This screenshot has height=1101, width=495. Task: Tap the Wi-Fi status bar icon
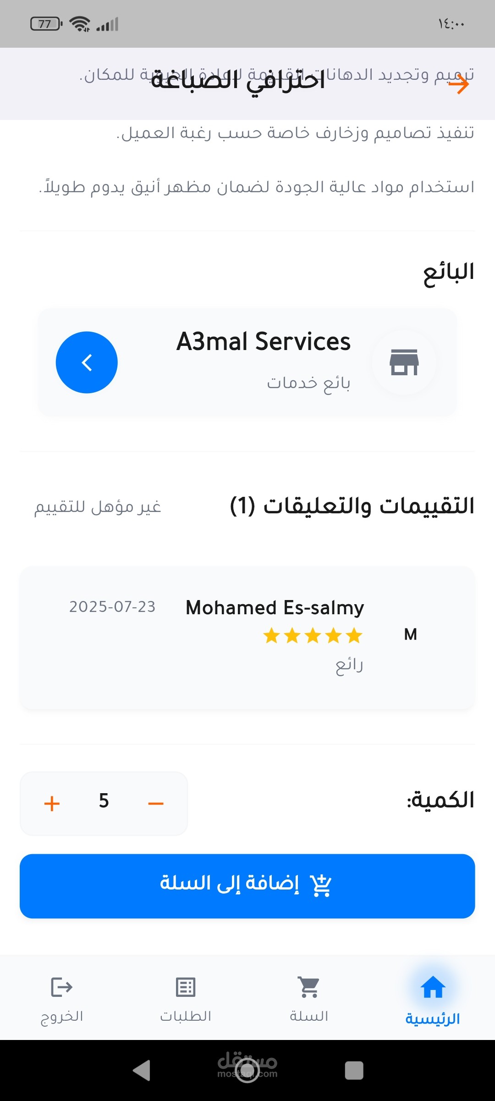click(80, 24)
